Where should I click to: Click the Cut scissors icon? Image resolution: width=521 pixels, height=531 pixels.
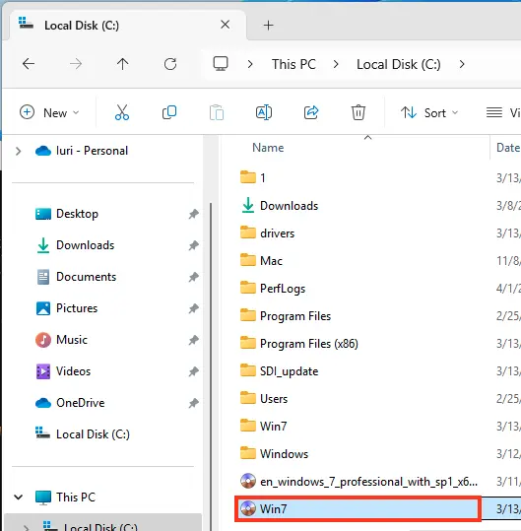coord(122,112)
